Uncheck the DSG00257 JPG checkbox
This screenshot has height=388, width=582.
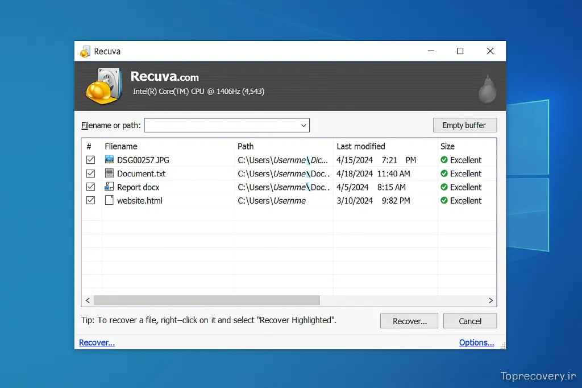coord(90,160)
